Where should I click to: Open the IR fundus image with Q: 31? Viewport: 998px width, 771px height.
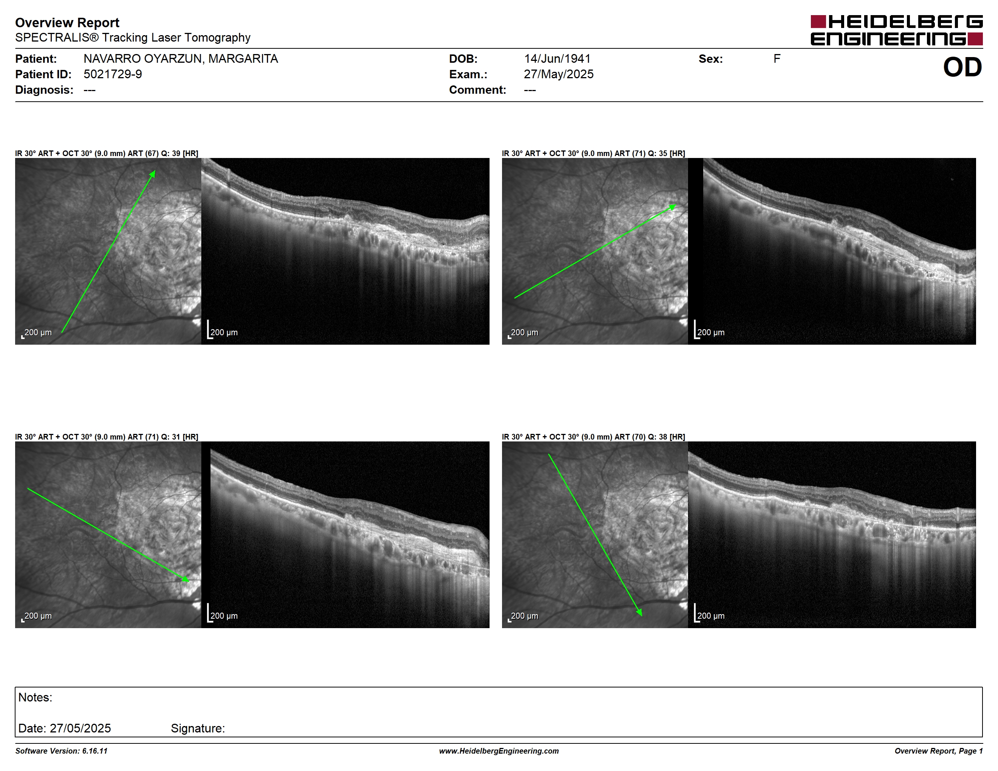[x=108, y=534]
